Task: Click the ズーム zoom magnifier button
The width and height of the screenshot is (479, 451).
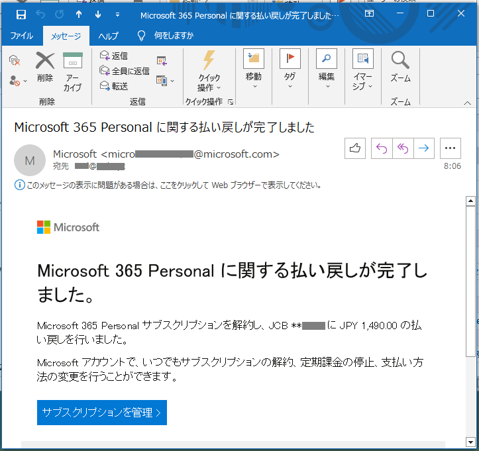Action: tap(400, 67)
